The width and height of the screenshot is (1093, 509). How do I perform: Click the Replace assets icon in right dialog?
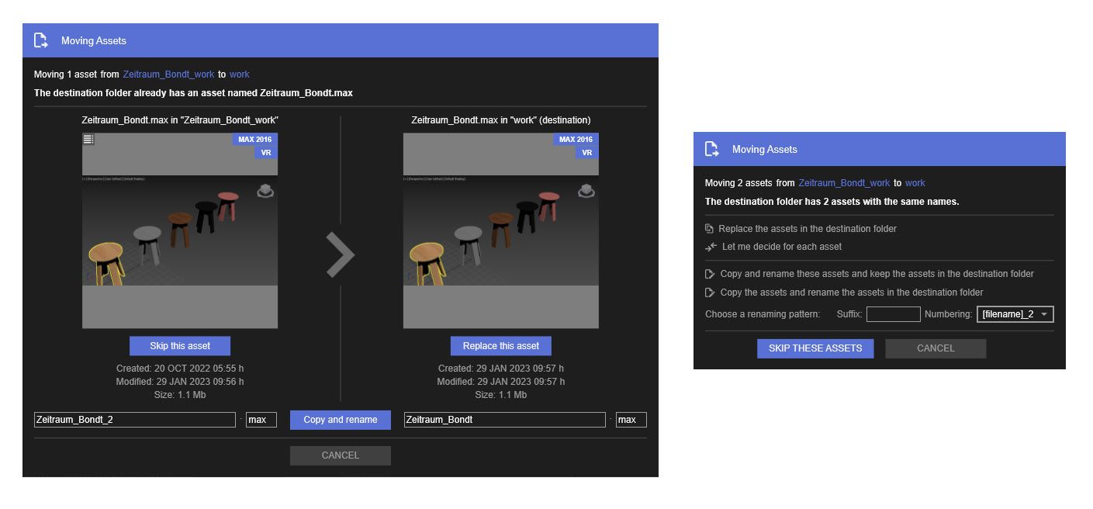point(709,229)
